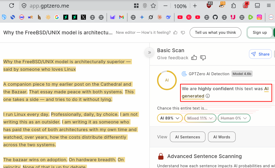Click the fingerprint icon in address bar
The image size is (275, 168).
coord(145,6)
